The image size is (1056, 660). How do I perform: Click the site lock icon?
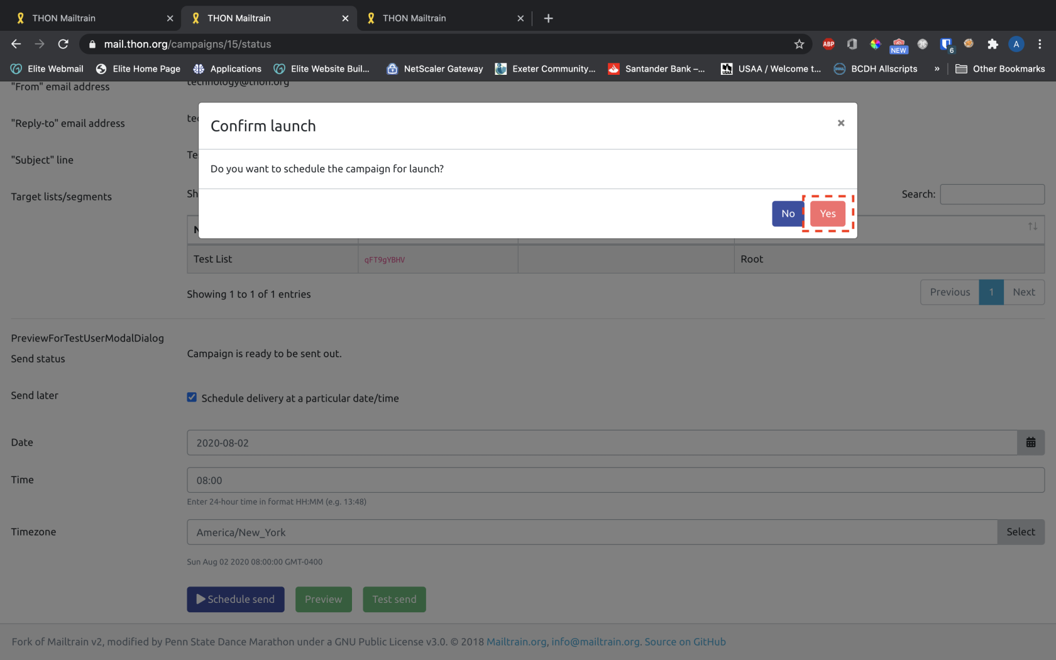coord(92,44)
